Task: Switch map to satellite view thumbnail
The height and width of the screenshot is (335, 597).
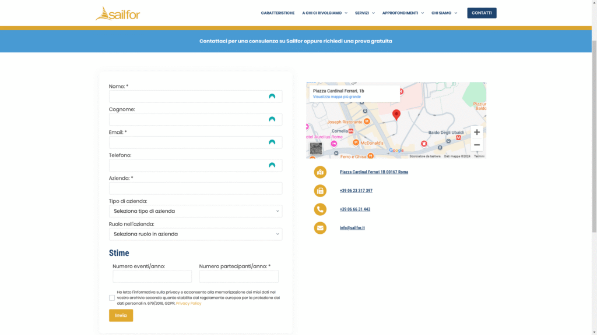Action: (x=315, y=148)
